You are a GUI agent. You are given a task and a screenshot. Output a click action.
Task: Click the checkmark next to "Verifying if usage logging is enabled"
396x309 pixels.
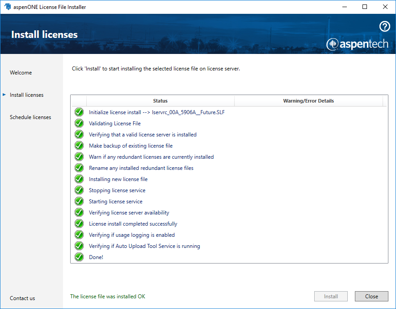point(79,235)
